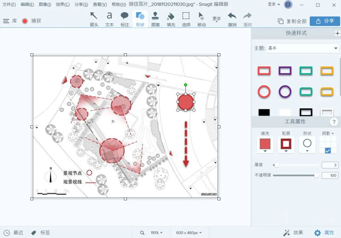Open the Properties (属性) panel
Screen dimensions: 341x238
324,233
